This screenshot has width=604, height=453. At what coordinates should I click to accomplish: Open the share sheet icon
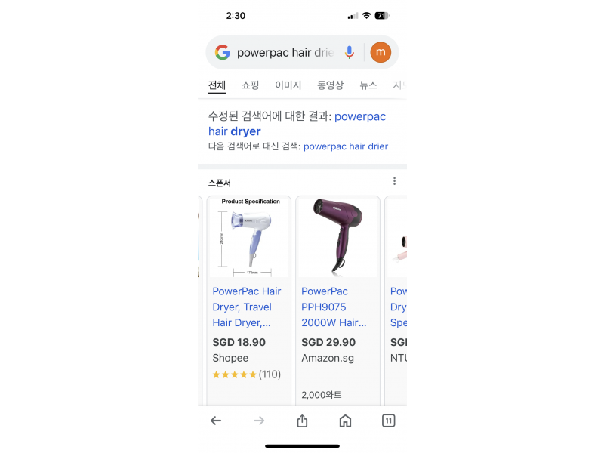[x=302, y=421]
